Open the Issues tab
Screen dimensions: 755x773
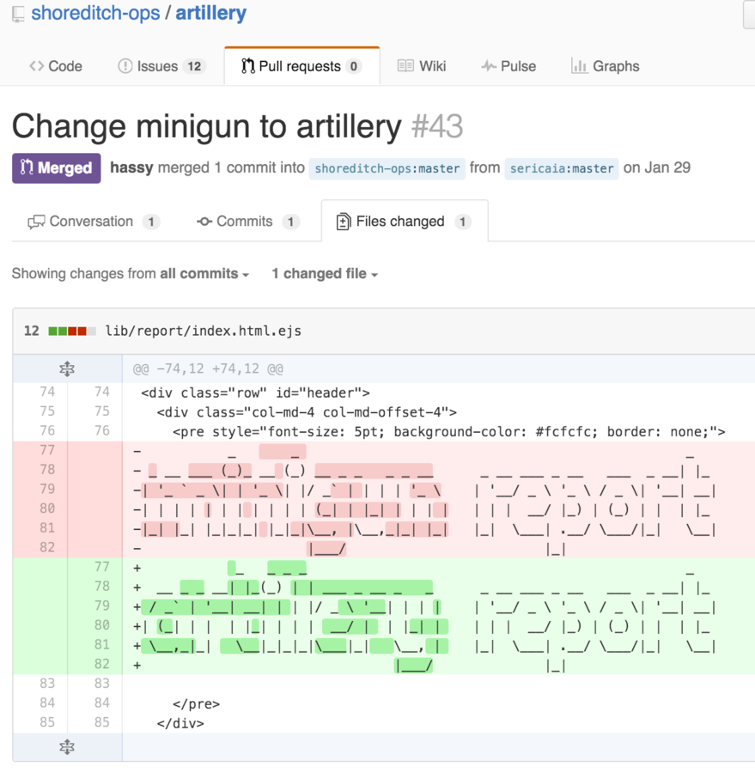162,66
